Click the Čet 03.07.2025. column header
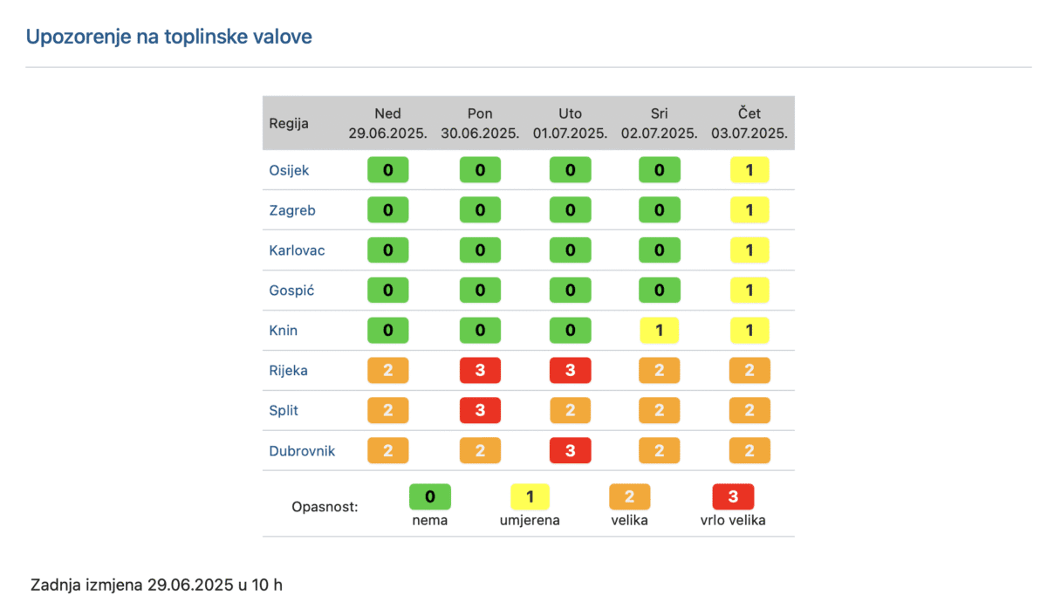This screenshot has height=609, width=1047. [x=749, y=123]
